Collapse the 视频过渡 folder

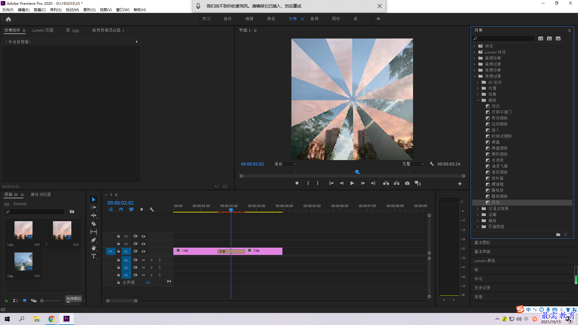point(475,76)
